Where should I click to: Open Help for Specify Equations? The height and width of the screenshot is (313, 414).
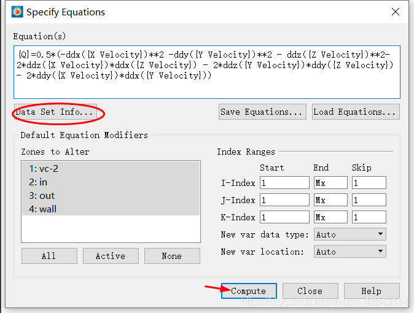[372, 291]
